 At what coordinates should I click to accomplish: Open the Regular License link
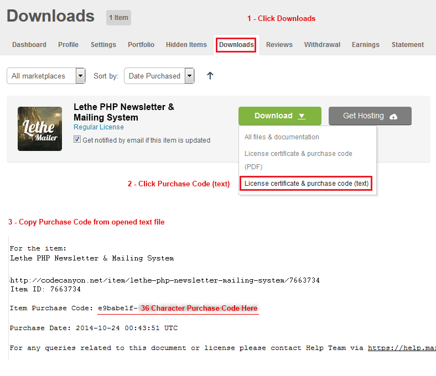click(98, 127)
